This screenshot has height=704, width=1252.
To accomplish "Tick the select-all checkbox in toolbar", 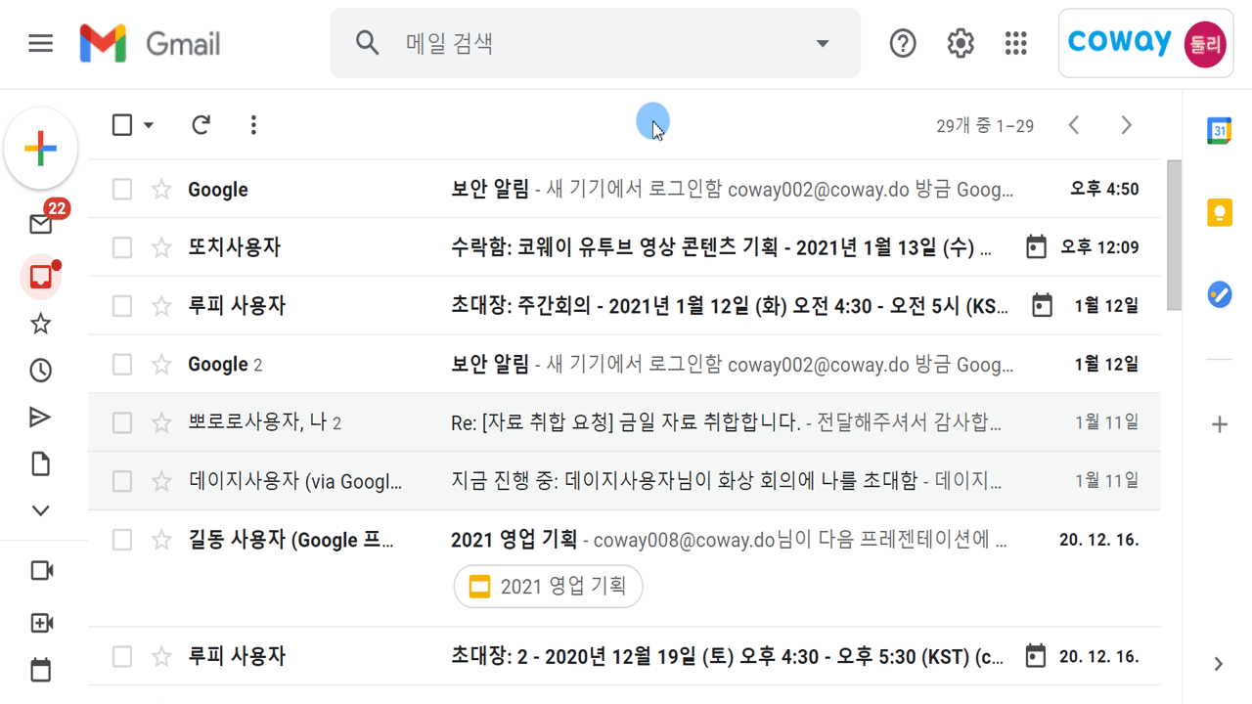I will 122,125.
